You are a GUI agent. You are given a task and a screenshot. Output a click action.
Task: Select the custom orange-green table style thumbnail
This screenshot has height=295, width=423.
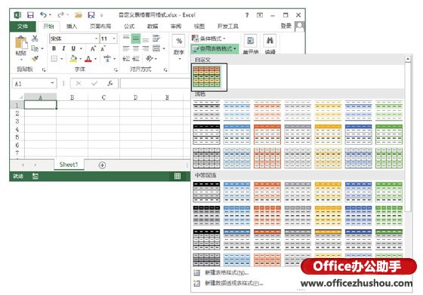[x=207, y=77]
